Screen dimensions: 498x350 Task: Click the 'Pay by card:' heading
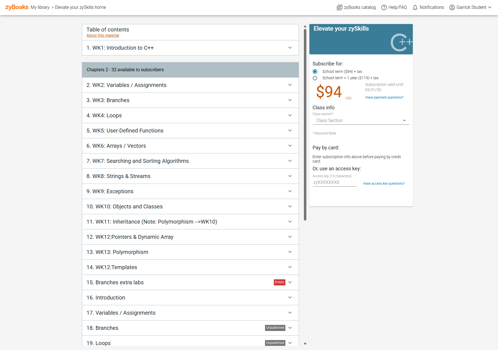point(326,148)
